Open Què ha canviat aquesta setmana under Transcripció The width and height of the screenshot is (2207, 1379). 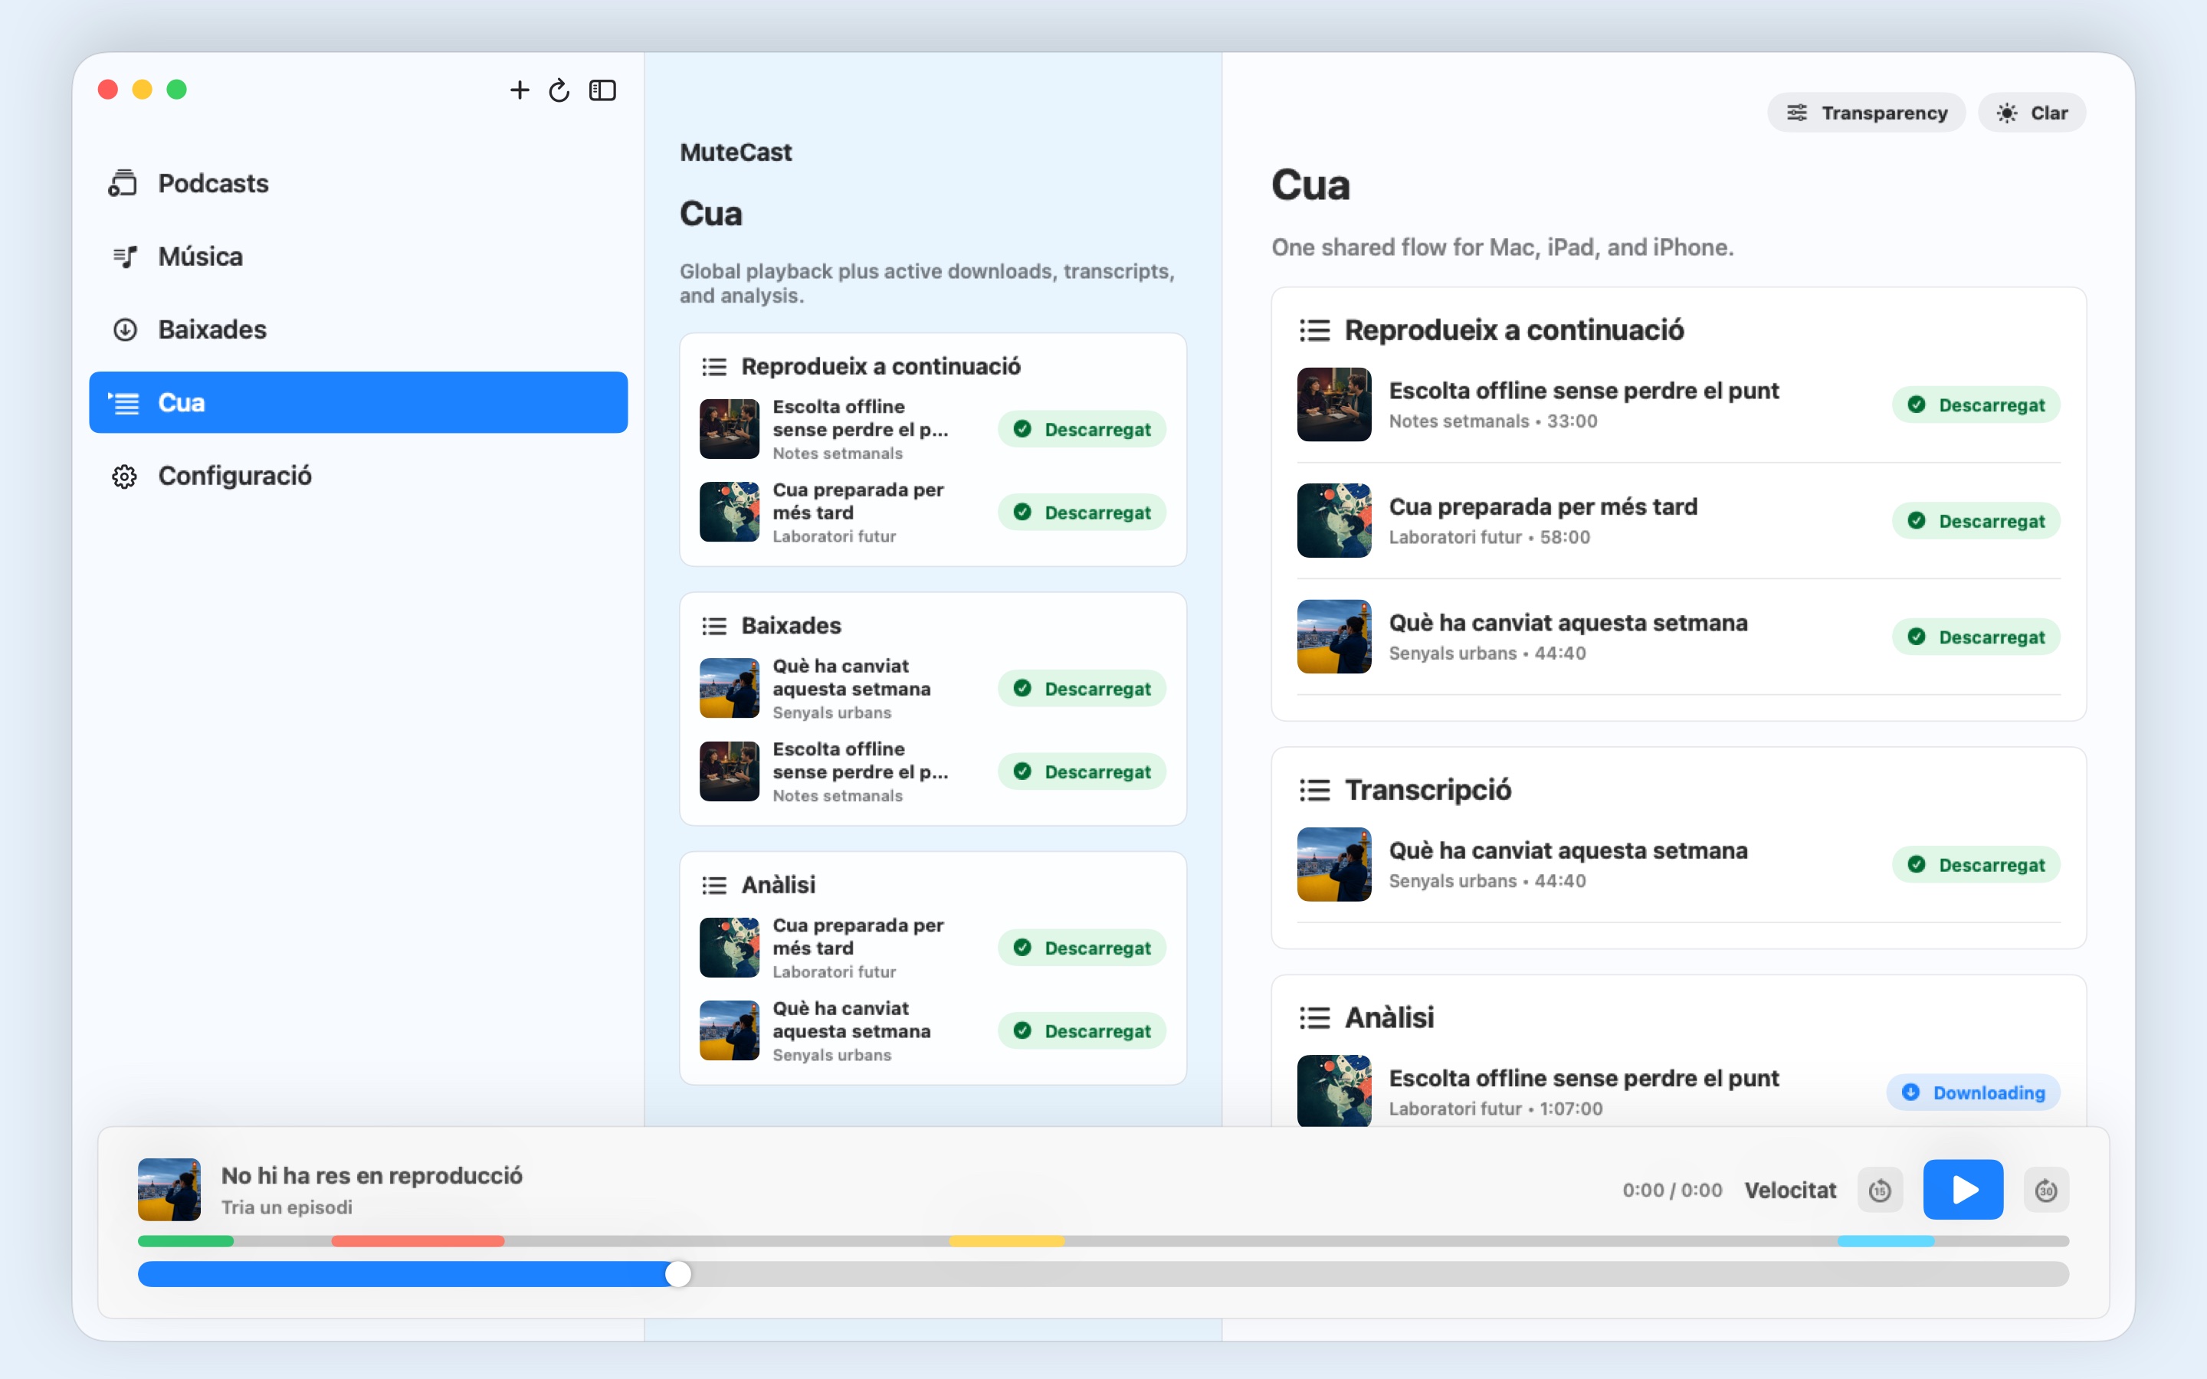pyautogui.click(x=1678, y=865)
